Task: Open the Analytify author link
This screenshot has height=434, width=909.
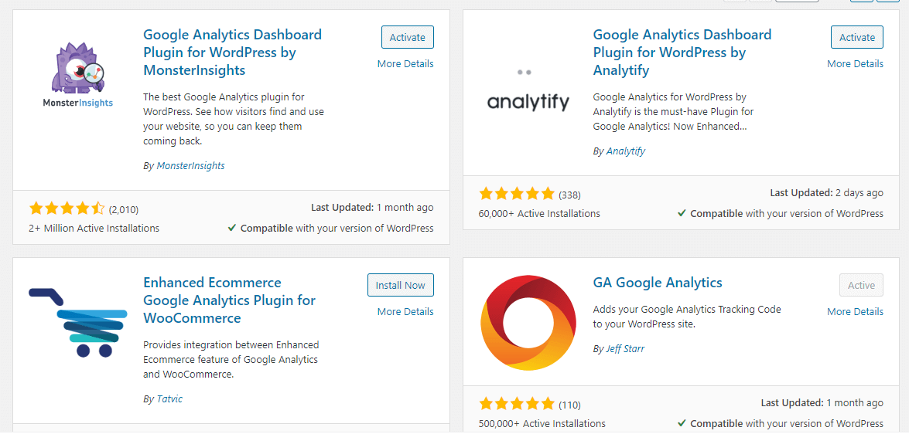Action: click(626, 151)
